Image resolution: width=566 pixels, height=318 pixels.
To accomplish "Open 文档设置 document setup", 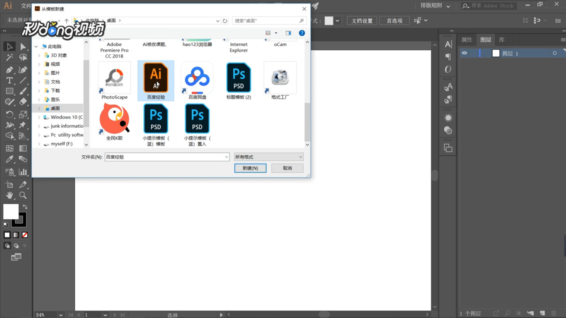I will pyautogui.click(x=362, y=21).
